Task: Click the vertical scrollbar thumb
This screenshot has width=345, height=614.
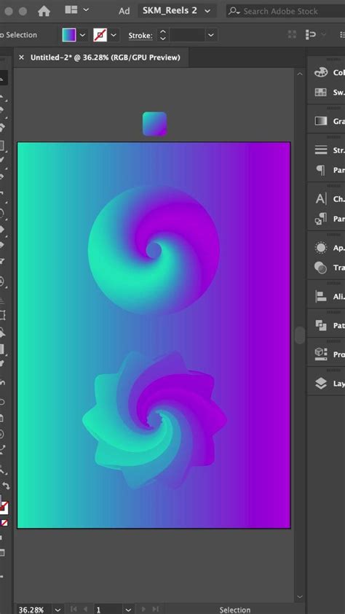Action: 300,335
